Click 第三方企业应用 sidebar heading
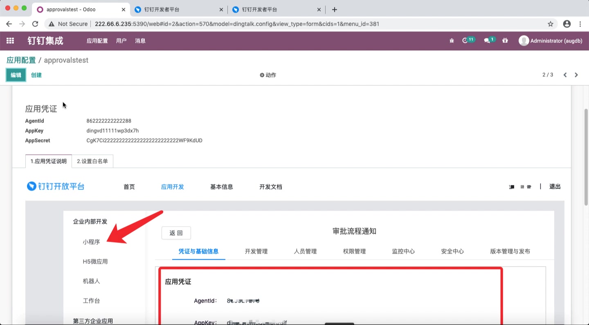 93,321
